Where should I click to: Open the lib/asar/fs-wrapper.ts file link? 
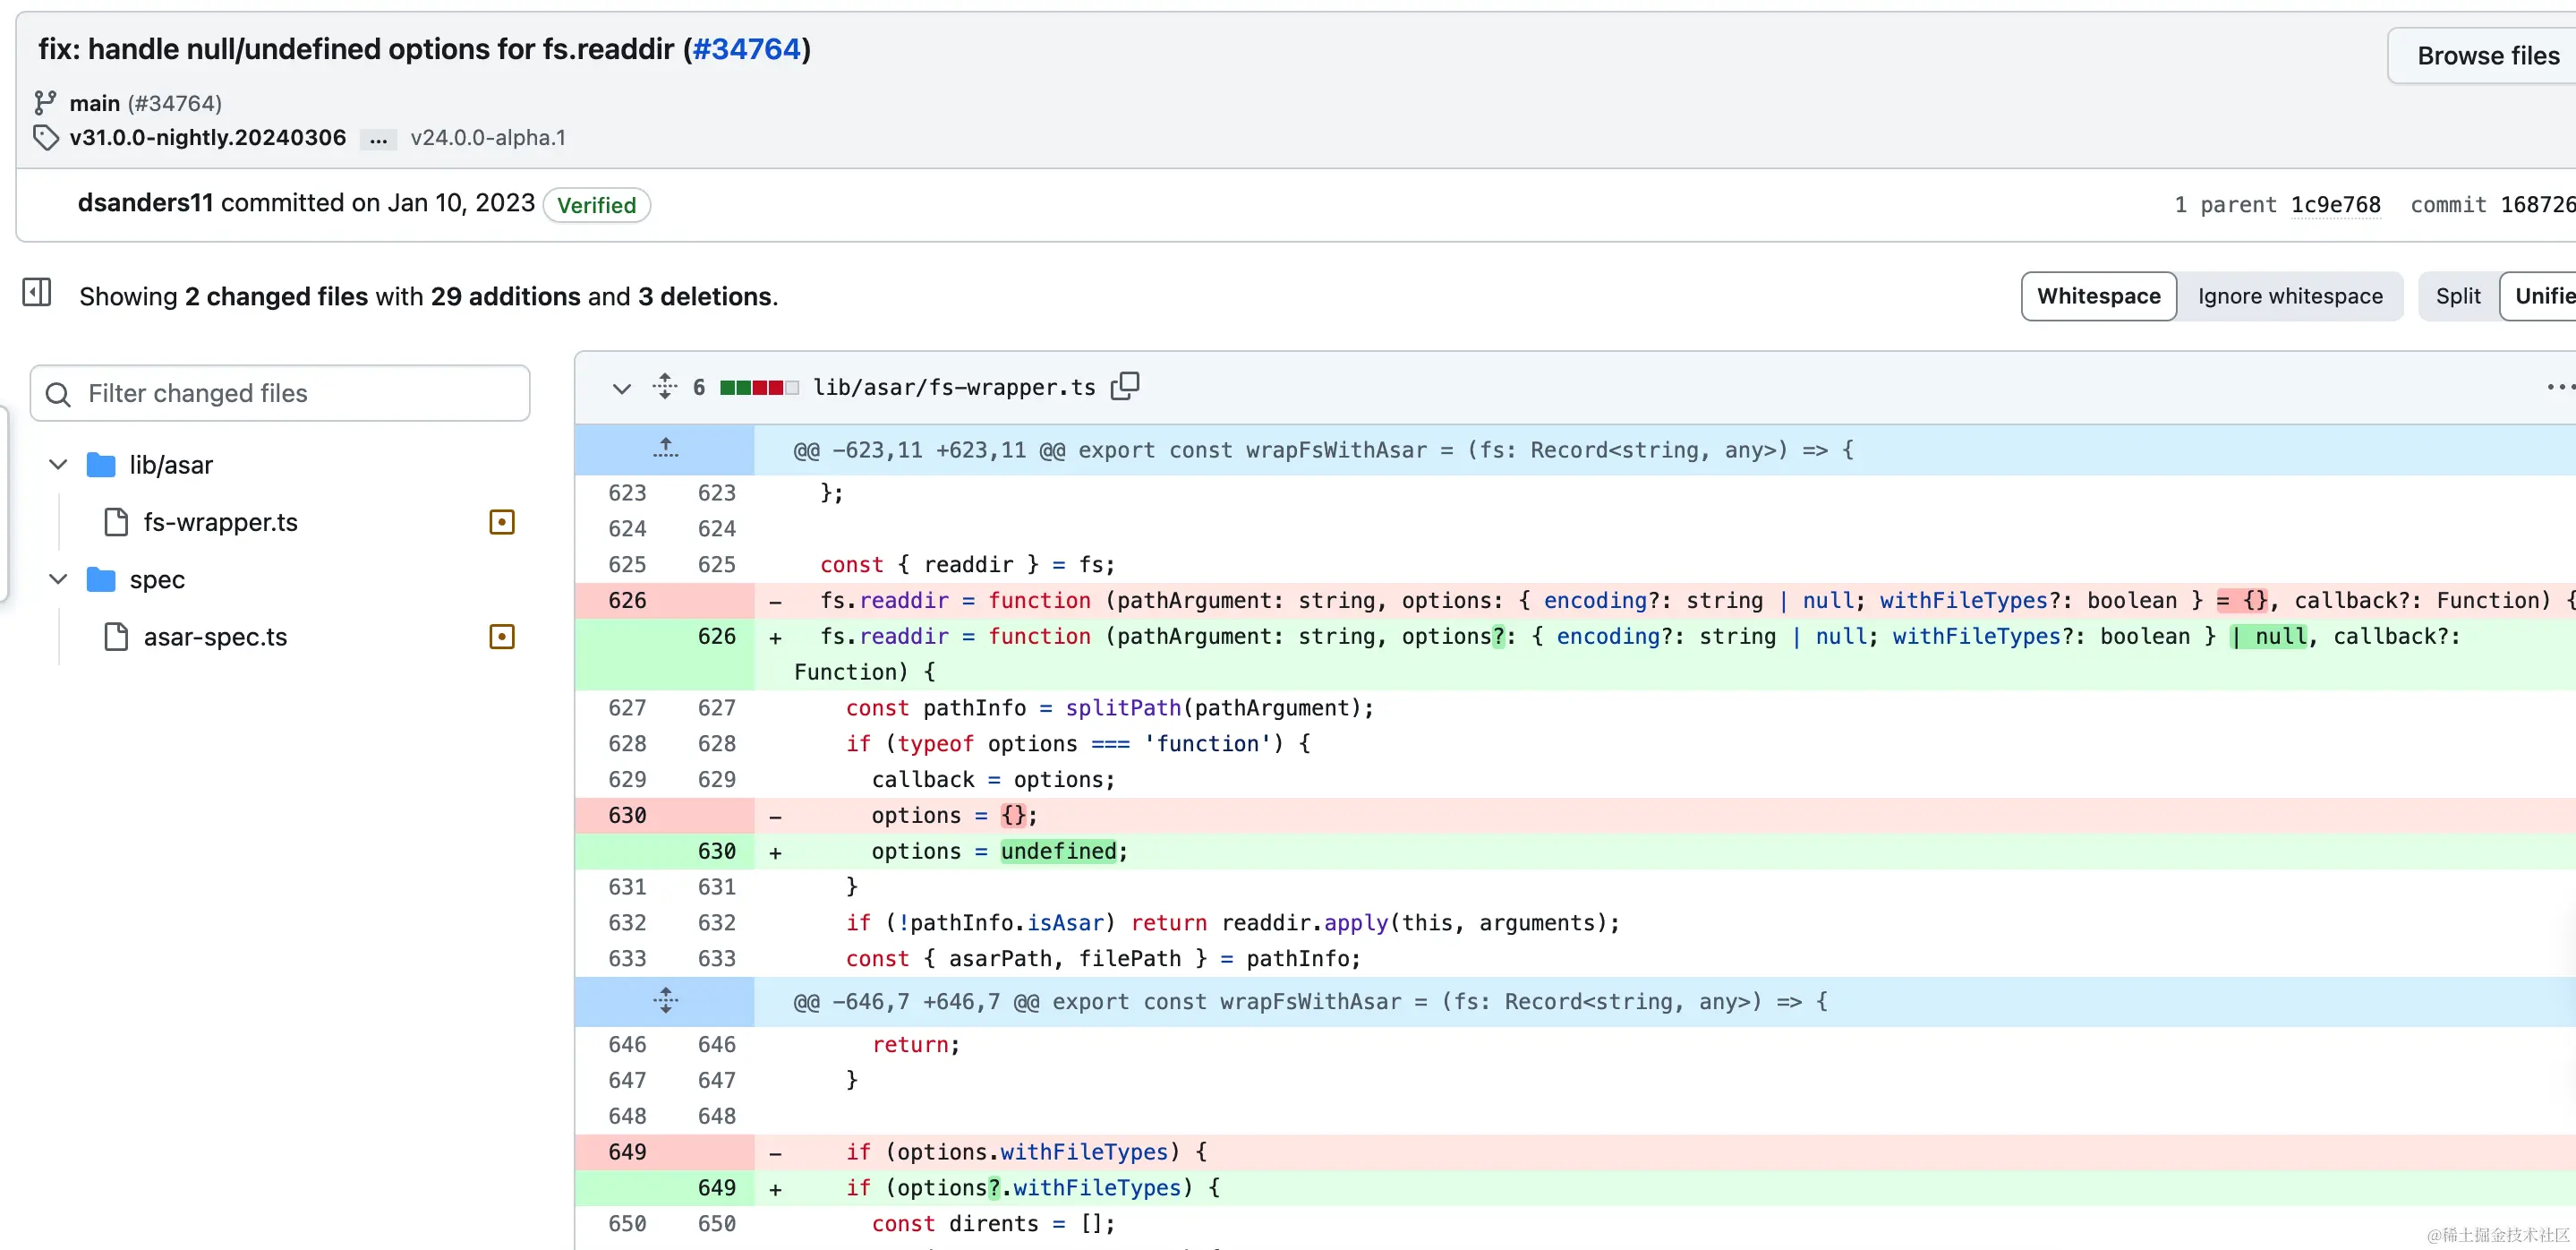(x=954, y=388)
